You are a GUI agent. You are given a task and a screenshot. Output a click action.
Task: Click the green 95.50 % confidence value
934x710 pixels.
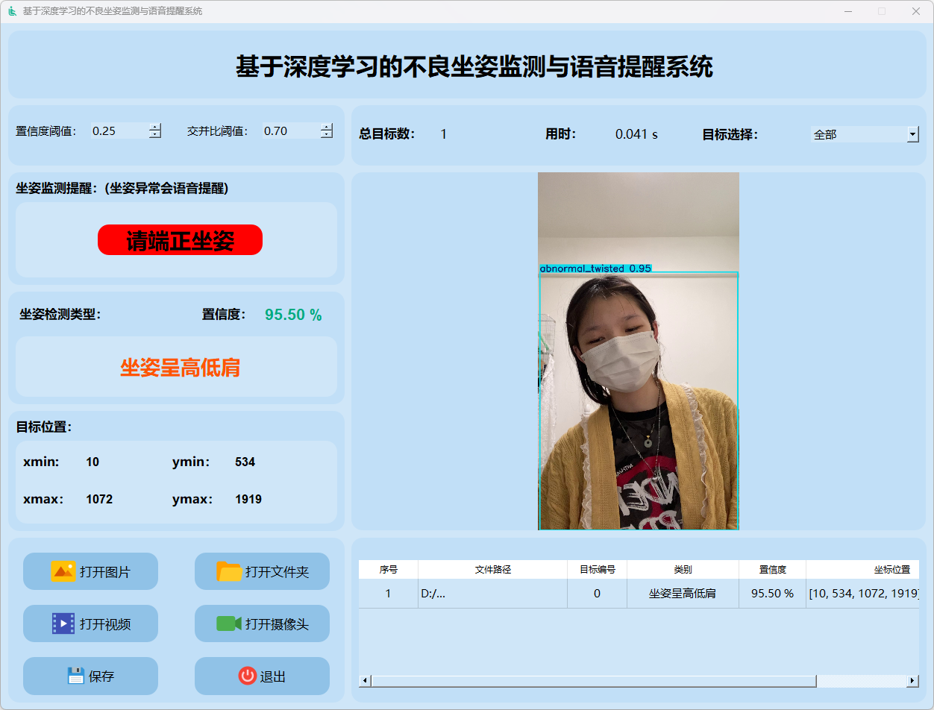pyautogui.click(x=293, y=315)
